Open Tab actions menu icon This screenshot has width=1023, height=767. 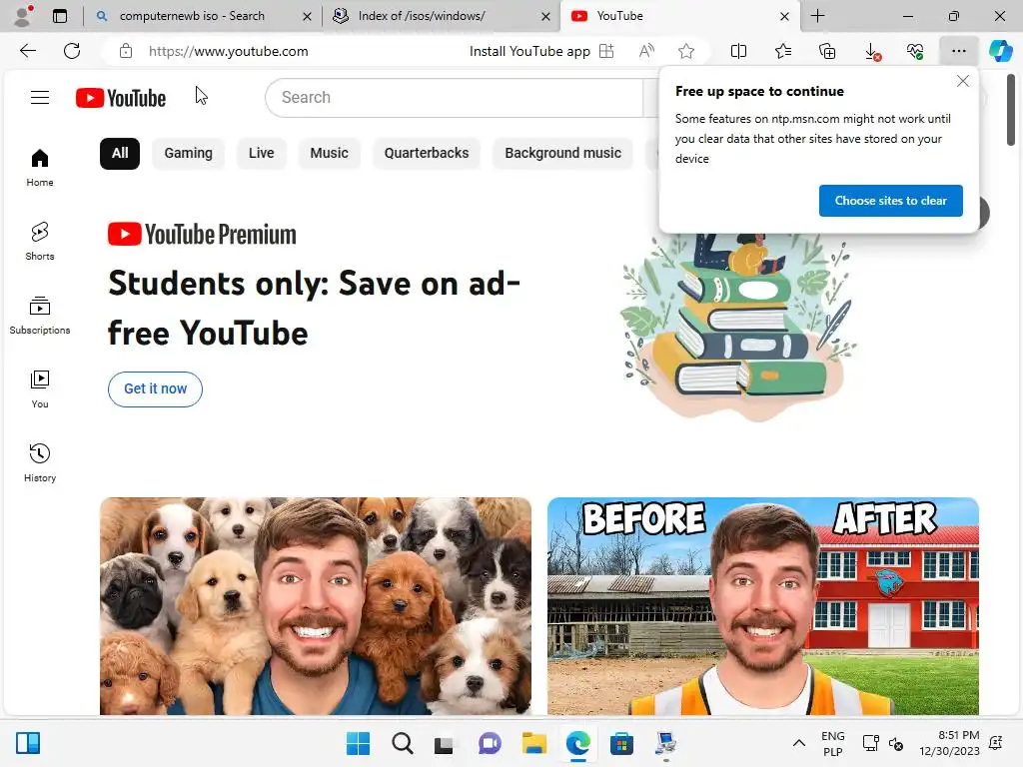59,16
